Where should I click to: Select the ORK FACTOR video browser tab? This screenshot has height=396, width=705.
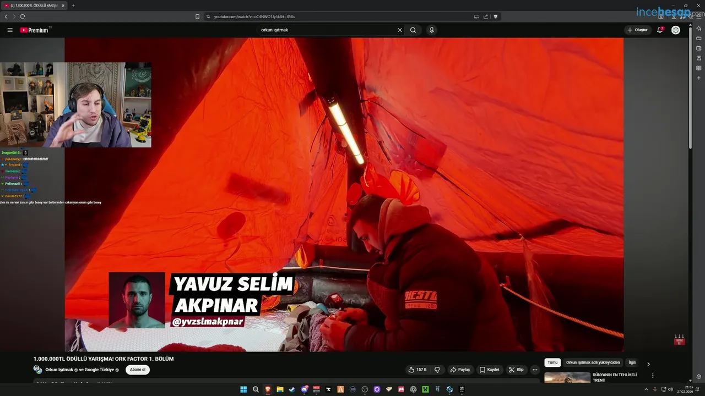pyautogui.click(x=34, y=5)
